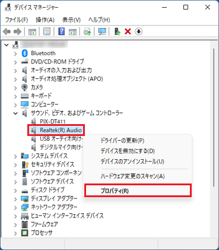The image size is (219, 250).
Task: Expand the システム デバイス category
Action: 15,156
